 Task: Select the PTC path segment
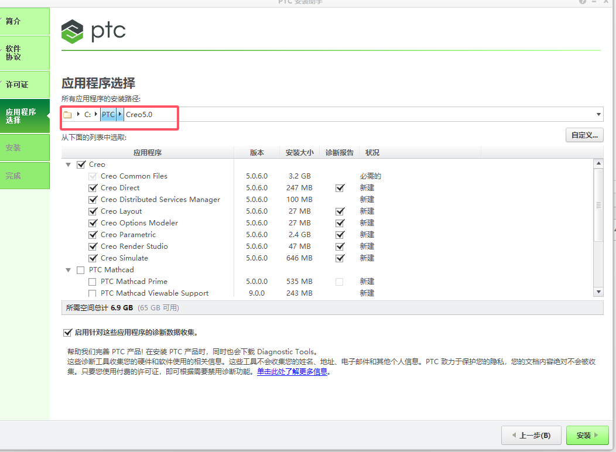(108, 115)
